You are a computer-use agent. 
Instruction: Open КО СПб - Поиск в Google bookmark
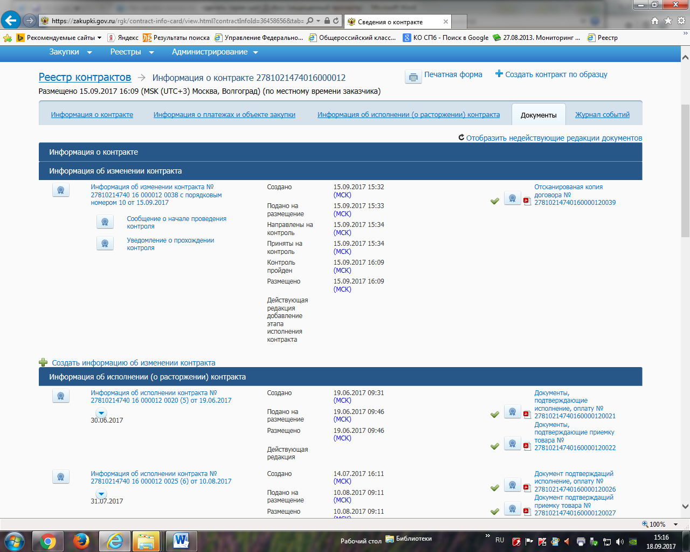(x=446, y=38)
